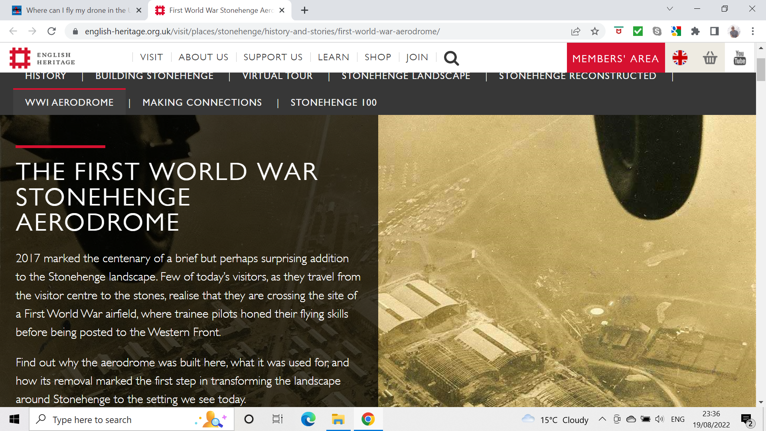
Task: Bookmark this page with star icon
Action: (595, 32)
